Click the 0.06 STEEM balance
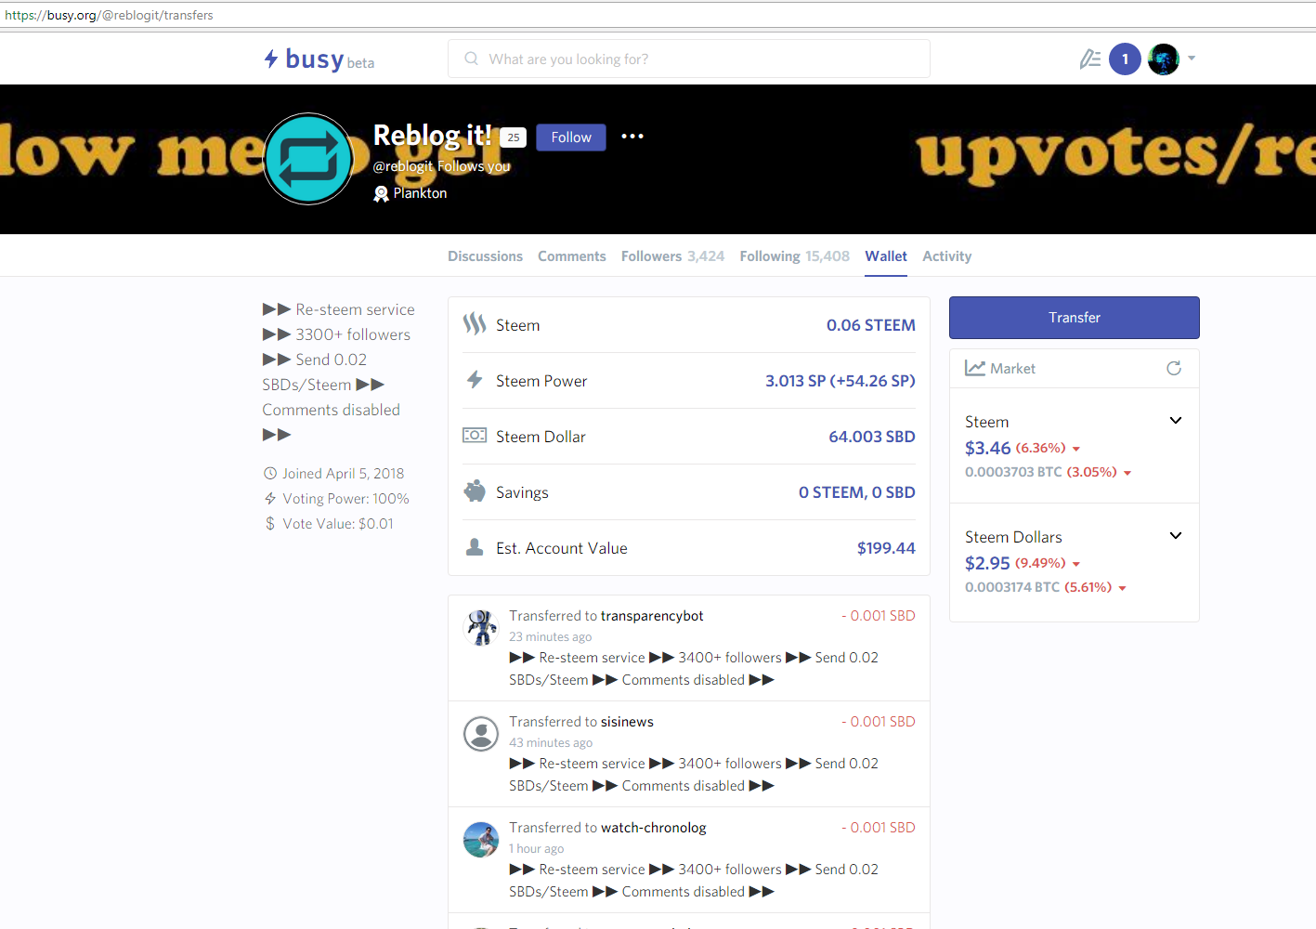 (x=871, y=325)
